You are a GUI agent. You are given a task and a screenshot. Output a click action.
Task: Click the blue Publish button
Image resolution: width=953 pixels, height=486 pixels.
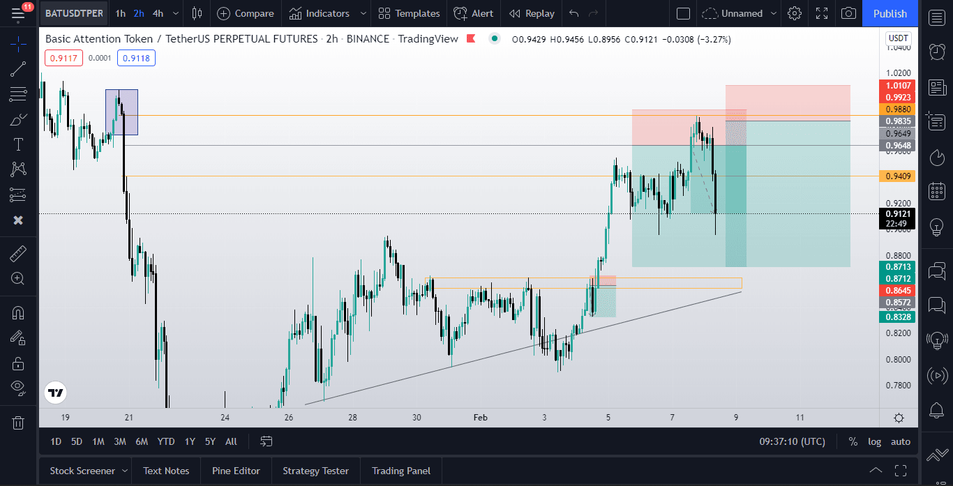(890, 13)
